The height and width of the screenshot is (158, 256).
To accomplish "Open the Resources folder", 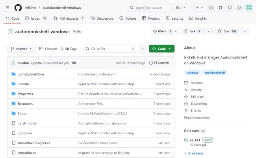I will click(25, 104).
